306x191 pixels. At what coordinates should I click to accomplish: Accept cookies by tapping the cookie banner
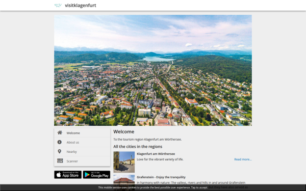(153, 187)
